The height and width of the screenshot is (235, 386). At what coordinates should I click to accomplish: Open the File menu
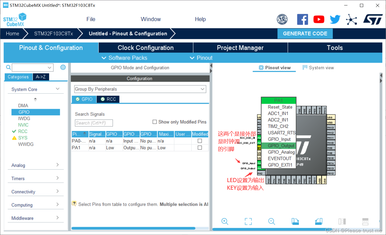[x=91, y=19]
